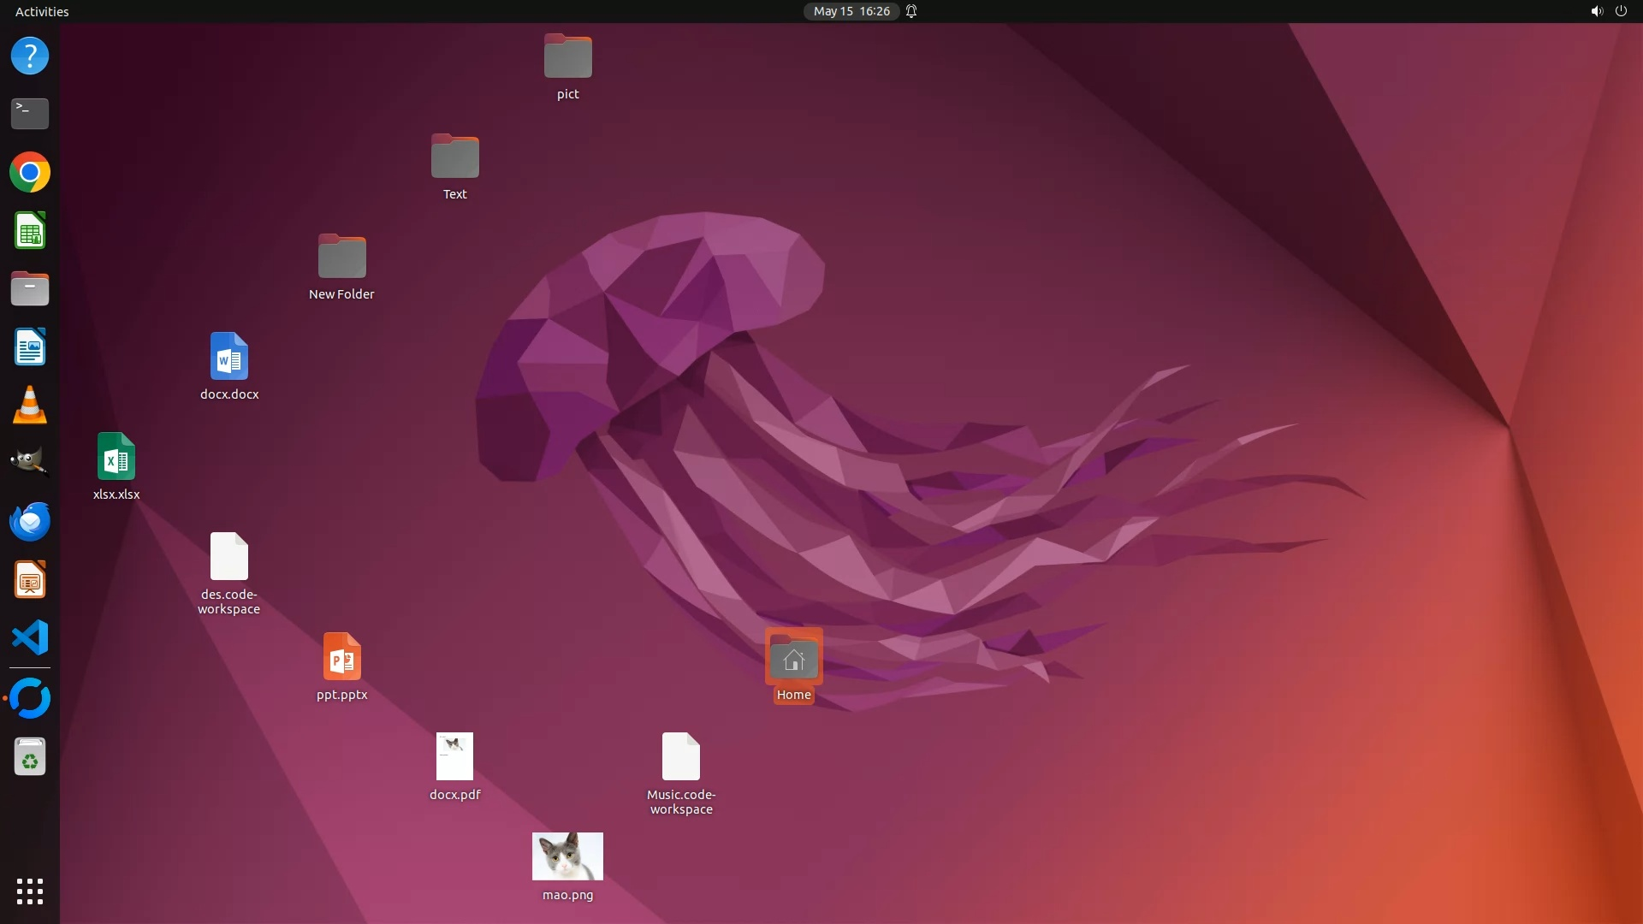Show Applications grid button
Image resolution: width=1643 pixels, height=924 pixels.
point(30,891)
